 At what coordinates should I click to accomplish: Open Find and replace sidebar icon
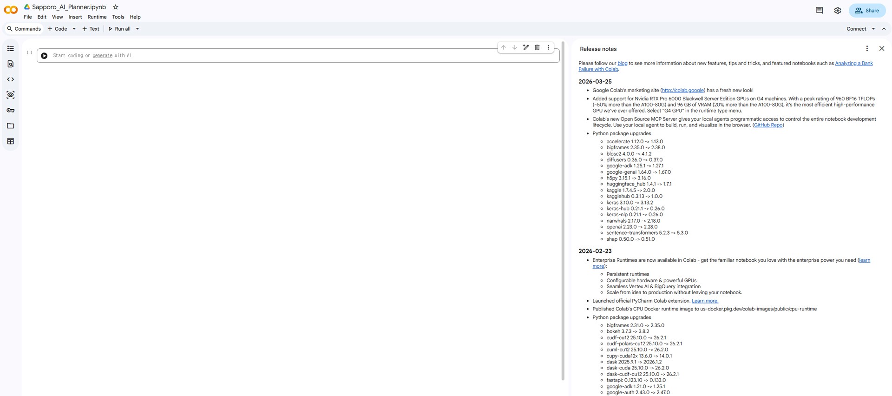click(11, 64)
